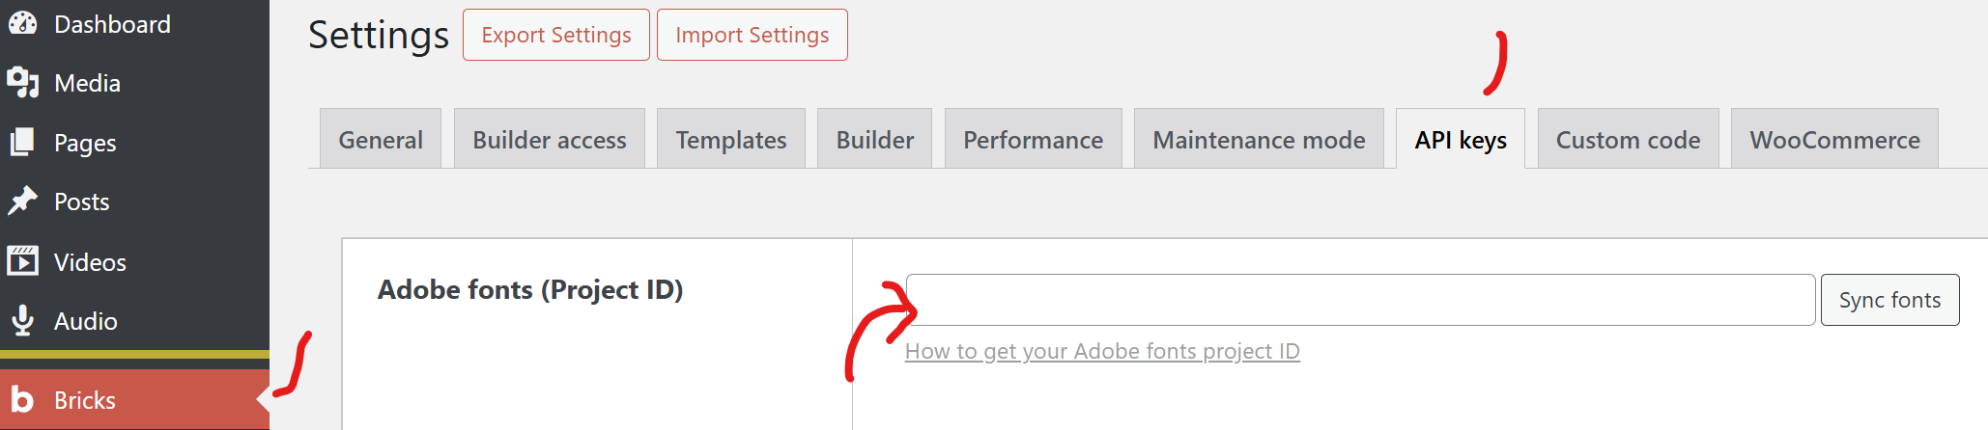
Task: Click the Media library icon
Action: (x=22, y=83)
